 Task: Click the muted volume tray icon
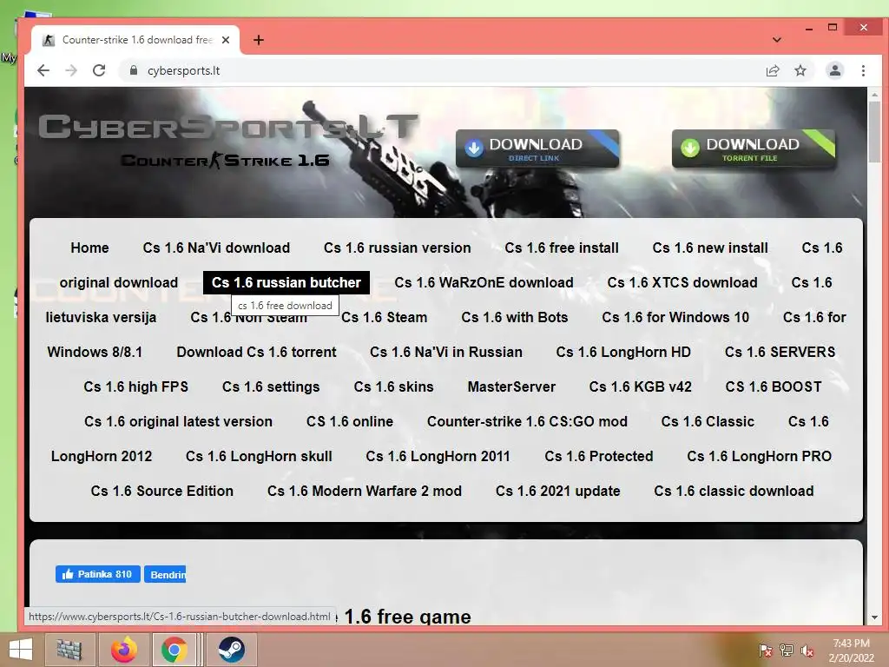(x=807, y=650)
